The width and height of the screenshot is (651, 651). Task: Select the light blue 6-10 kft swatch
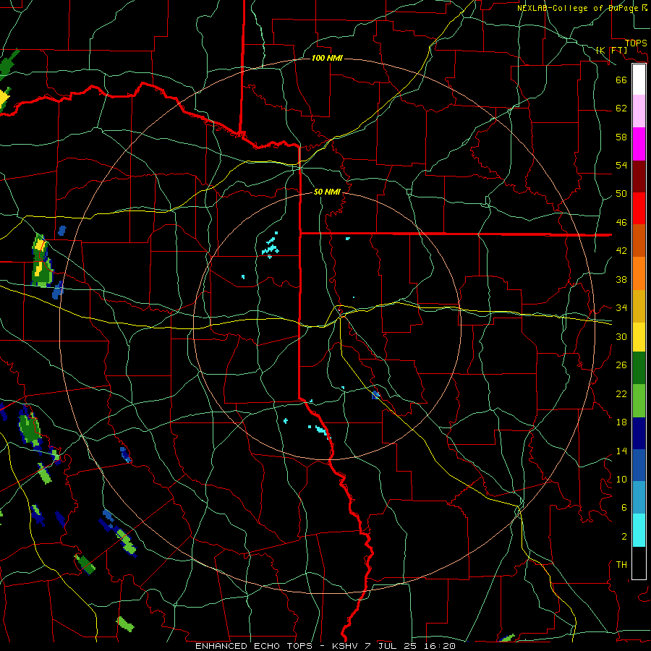(x=639, y=498)
